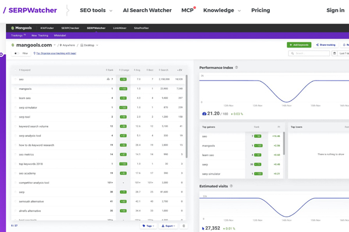349x232 pixels.
Task: Sort table by EV column
Action: coord(180,70)
